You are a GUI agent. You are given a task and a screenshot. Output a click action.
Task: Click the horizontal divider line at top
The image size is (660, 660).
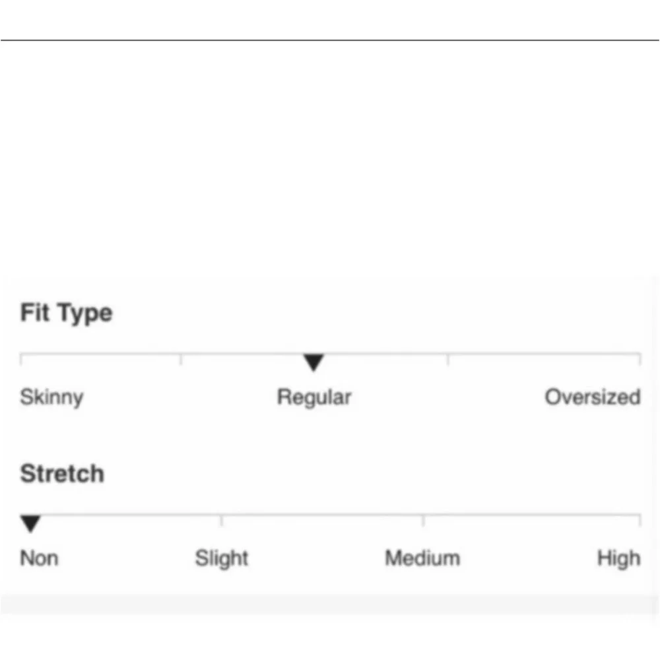pyautogui.click(x=330, y=40)
